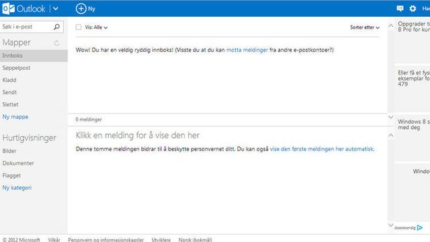
Task: Click the down arrow beside 0 meldinger
Action: pos(391,117)
